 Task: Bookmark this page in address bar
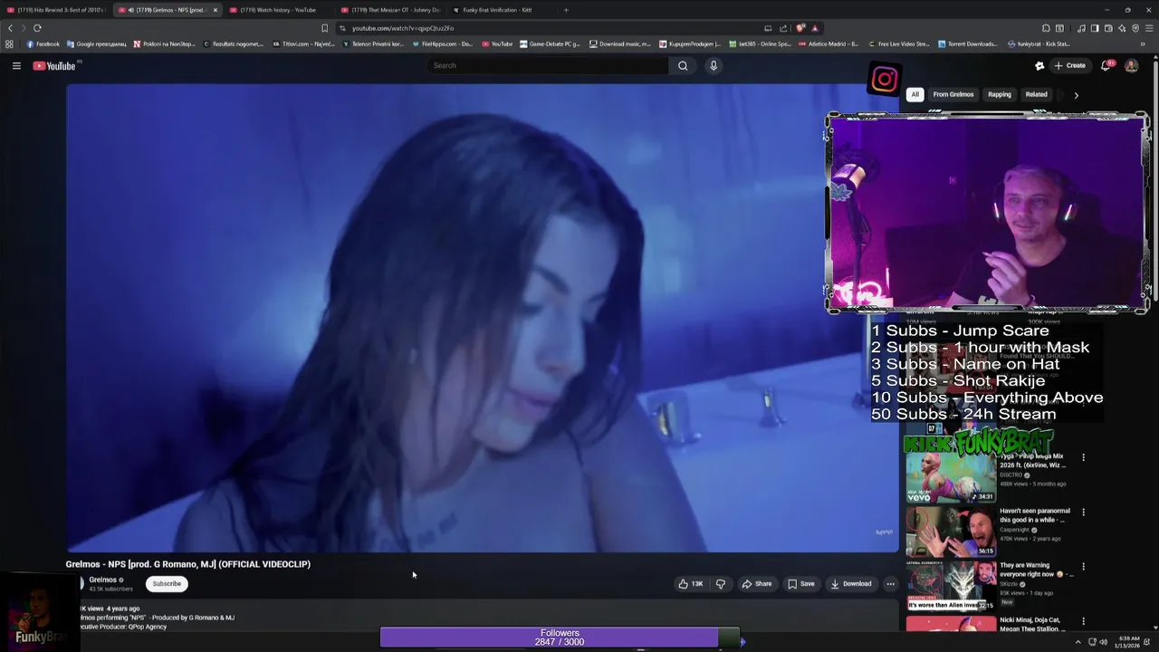[x=324, y=28]
